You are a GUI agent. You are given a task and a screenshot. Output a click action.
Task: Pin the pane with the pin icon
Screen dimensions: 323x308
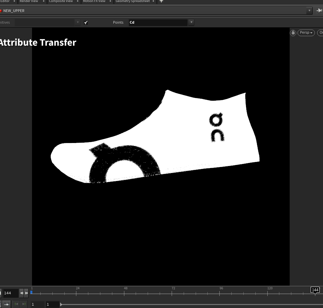click(x=319, y=11)
